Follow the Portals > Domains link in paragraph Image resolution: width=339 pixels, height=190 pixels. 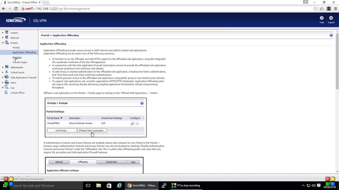coord(155,143)
